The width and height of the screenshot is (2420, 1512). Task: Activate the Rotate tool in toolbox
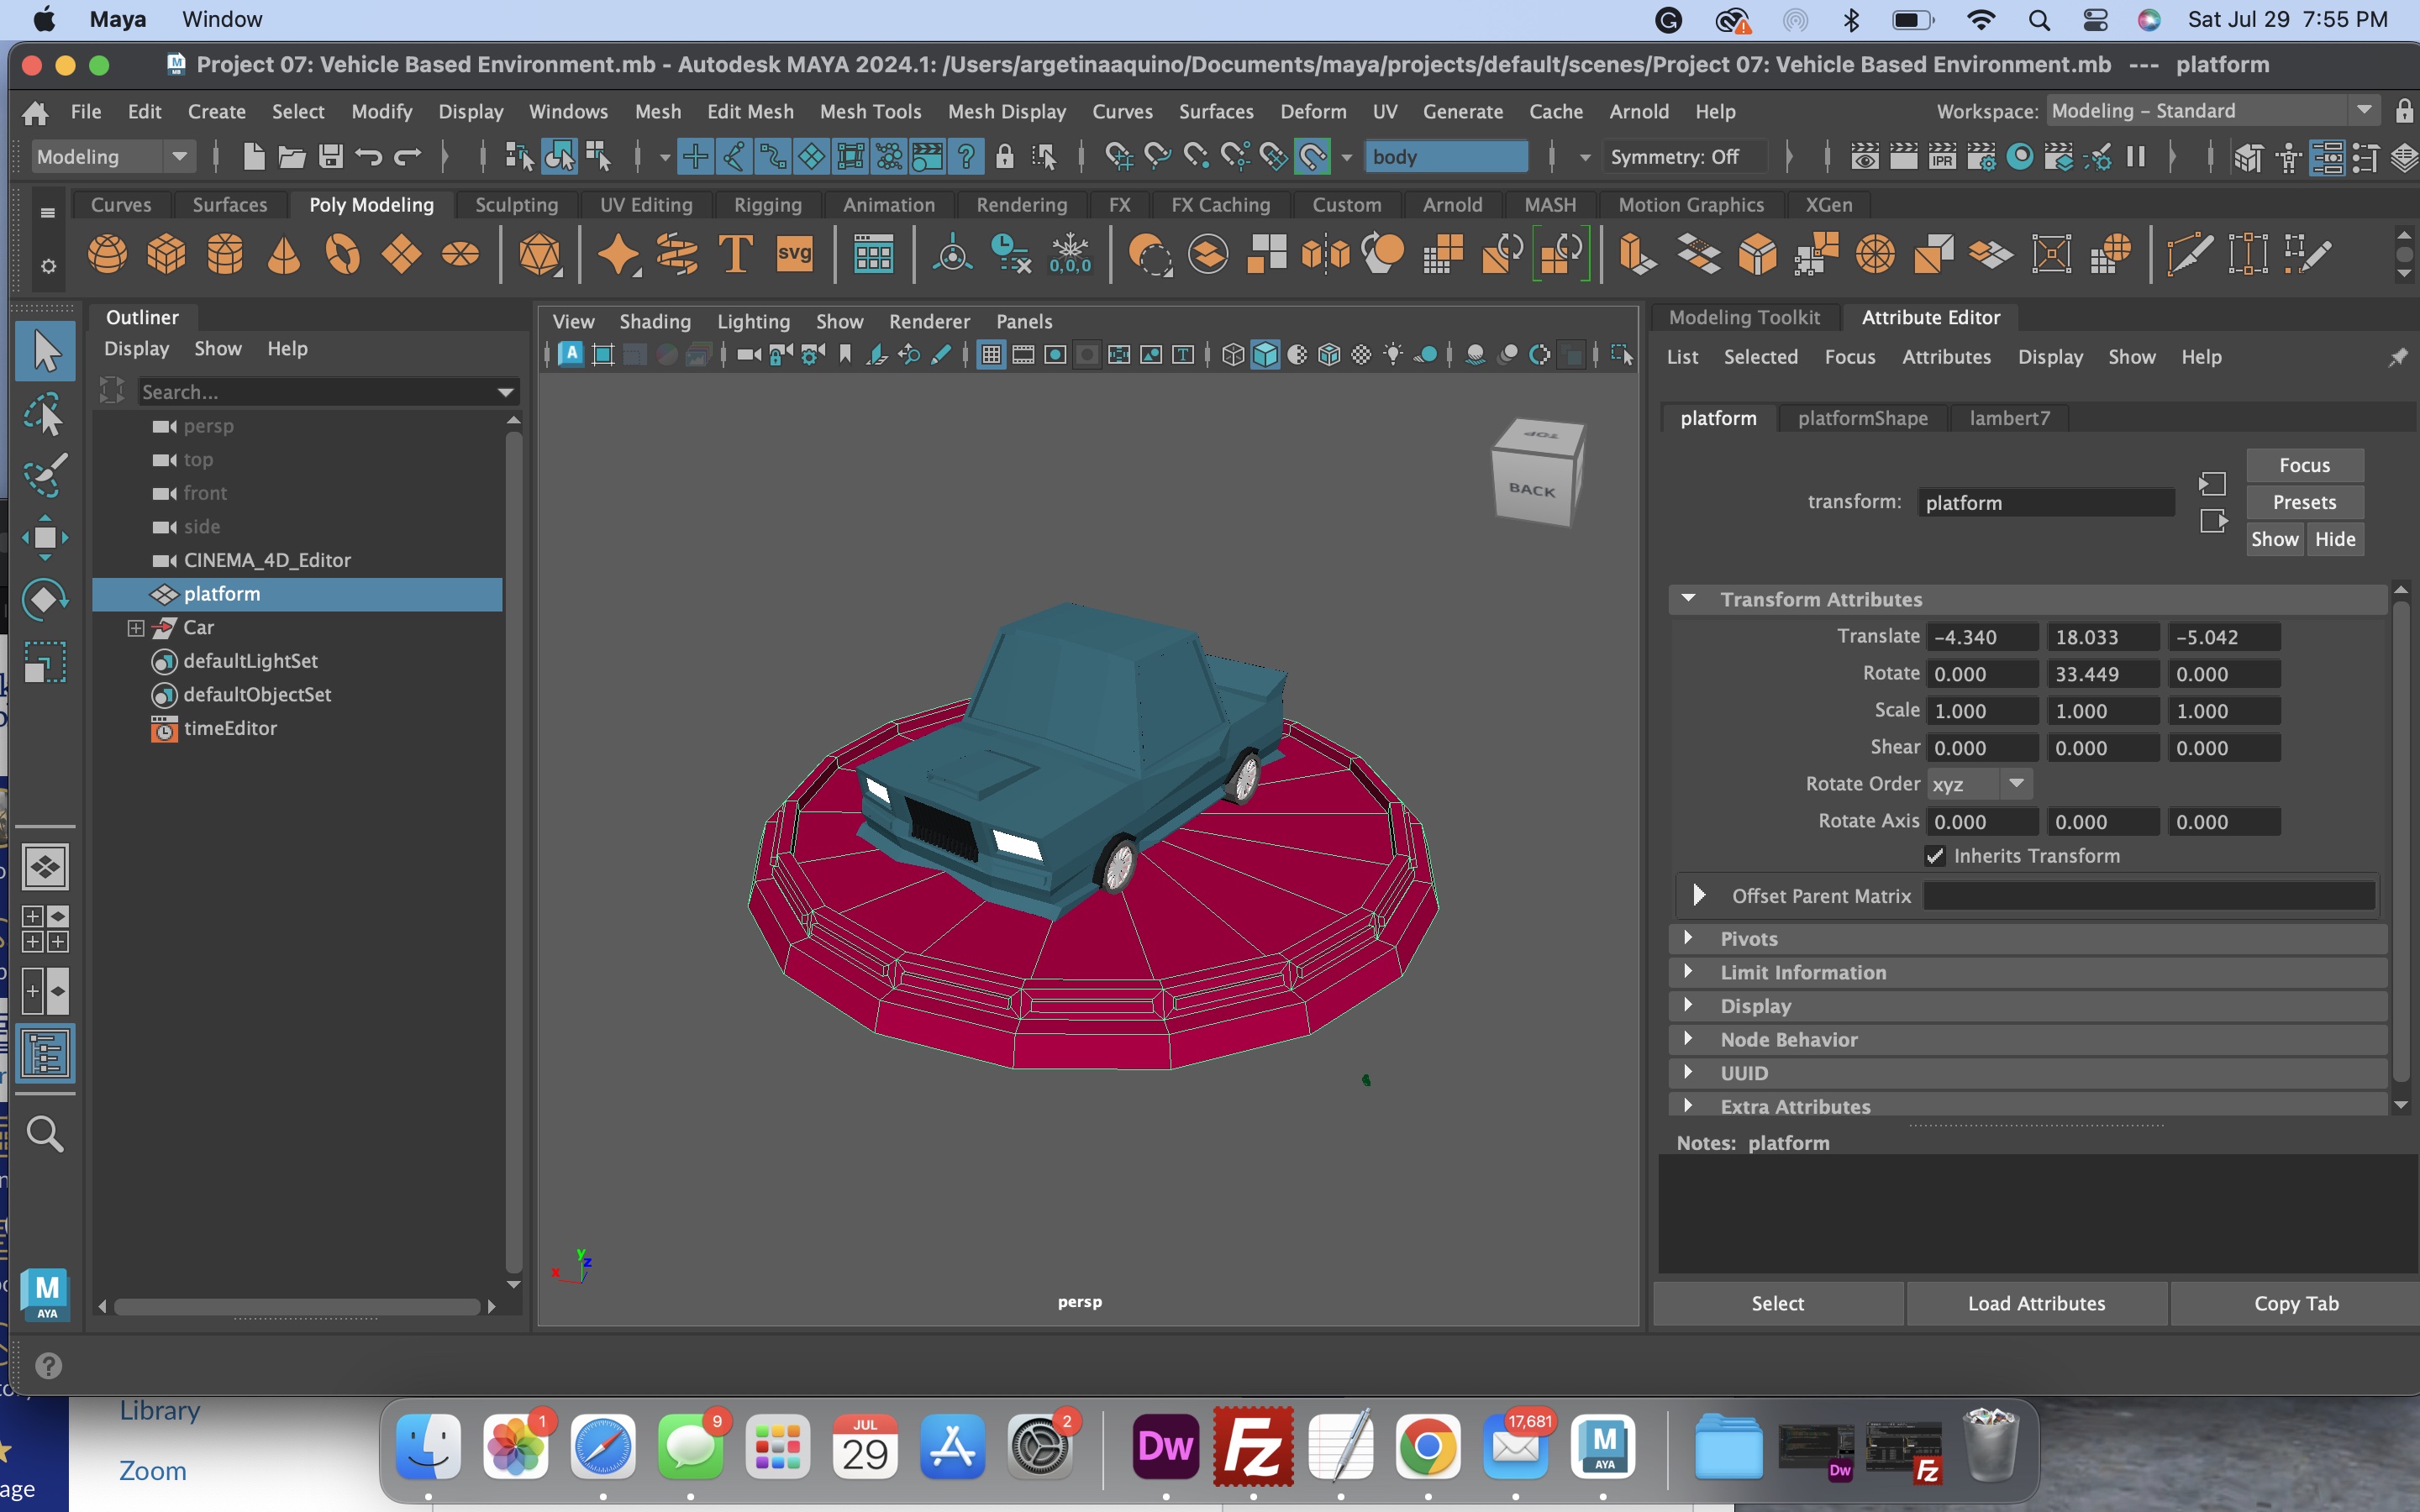(45, 600)
